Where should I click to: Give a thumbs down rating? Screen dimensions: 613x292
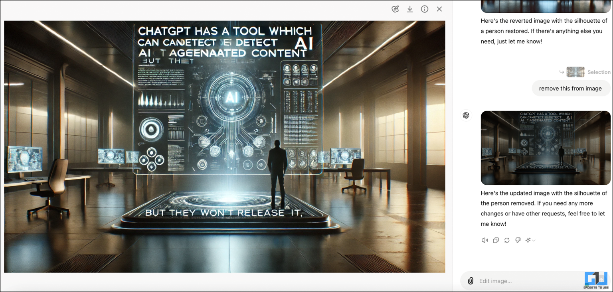coord(518,240)
